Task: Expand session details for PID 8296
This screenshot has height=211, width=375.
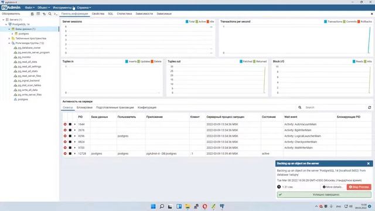Action: [75, 136]
